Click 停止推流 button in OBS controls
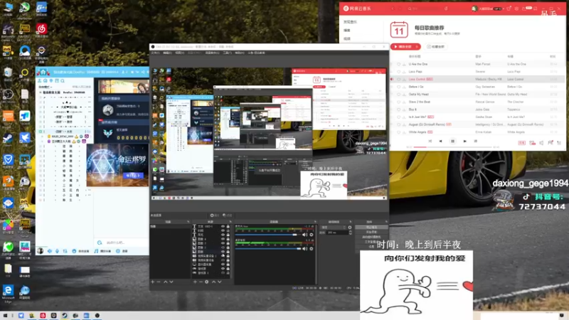The height and width of the screenshot is (320, 569). (x=371, y=228)
